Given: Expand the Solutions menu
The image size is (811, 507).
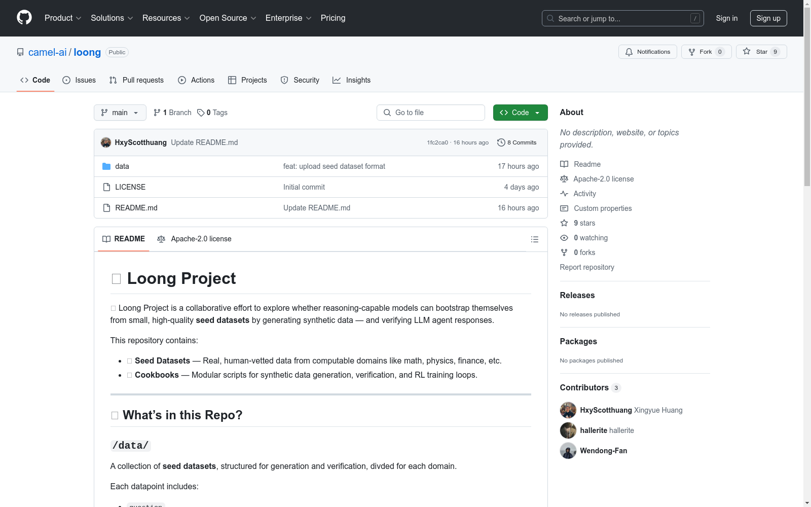Looking at the screenshot, I should click(x=112, y=18).
